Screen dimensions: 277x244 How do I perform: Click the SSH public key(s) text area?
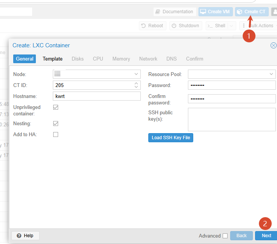tap(232, 120)
